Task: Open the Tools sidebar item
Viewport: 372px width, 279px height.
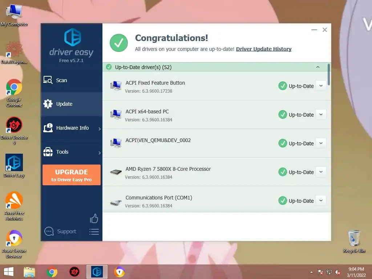Action: (x=72, y=152)
